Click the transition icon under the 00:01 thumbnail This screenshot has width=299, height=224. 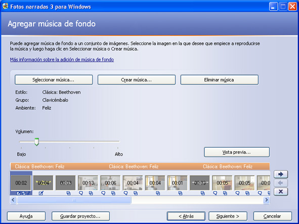tap(180, 193)
